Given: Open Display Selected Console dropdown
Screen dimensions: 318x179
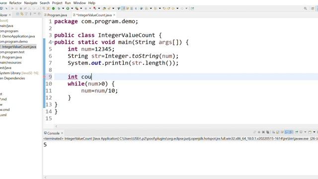Looking at the screenshot, I should pos(305,132).
